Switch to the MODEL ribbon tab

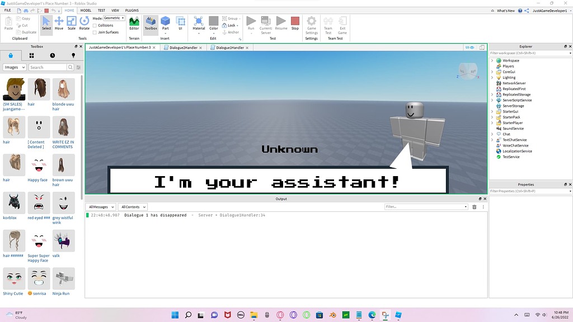click(x=85, y=10)
